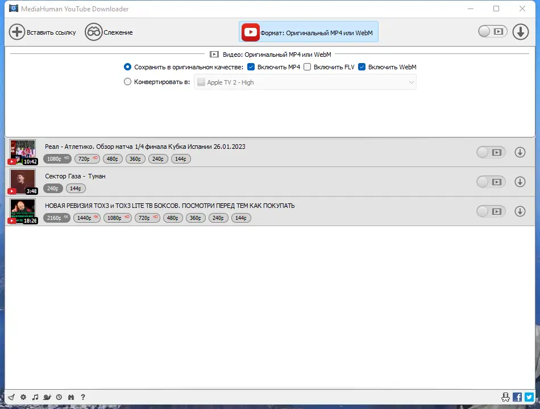This screenshot has width=540, height=409.
Task: Toggle video switch for НОВАЯ РЕВИЗИЯ TOX3 row
Action: (x=491, y=211)
